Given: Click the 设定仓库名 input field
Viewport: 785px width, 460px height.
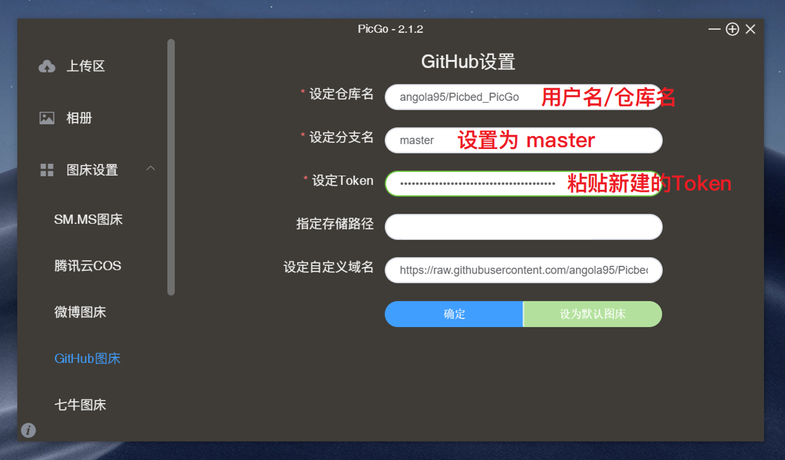Looking at the screenshot, I should pos(524,97).
